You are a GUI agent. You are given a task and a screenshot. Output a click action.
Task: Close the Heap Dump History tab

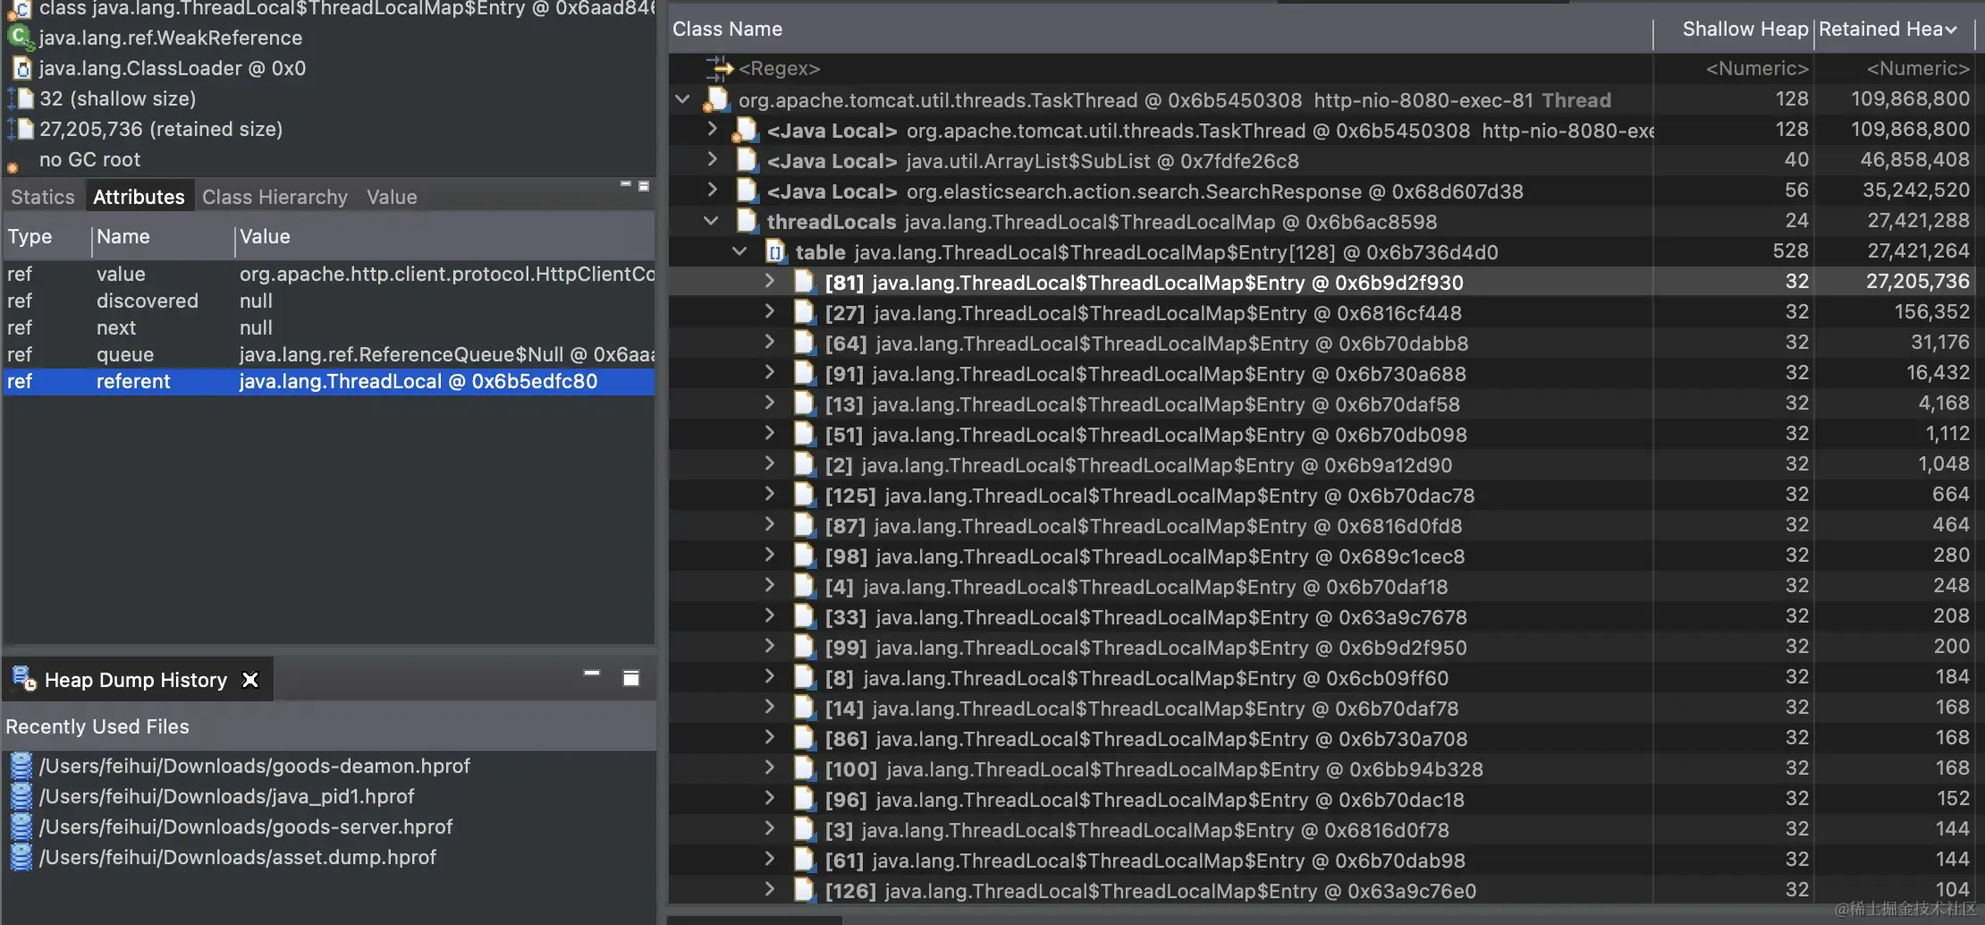(250, 680)
